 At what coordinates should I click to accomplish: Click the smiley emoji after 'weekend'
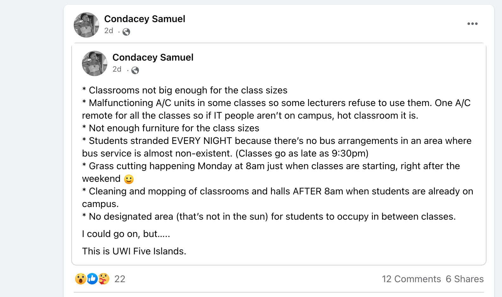pos(129,179)
